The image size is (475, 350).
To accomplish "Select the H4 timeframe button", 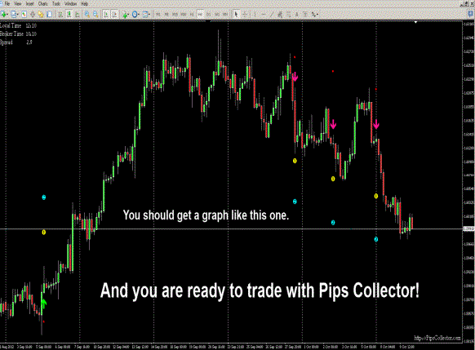I will (x=200, y=14).
